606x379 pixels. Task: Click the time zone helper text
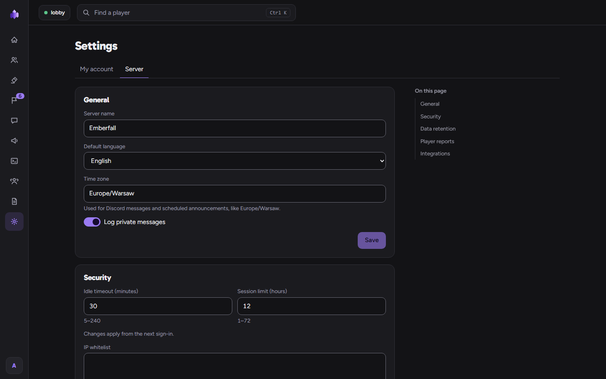pyautogui.click(x=182, y=208)
